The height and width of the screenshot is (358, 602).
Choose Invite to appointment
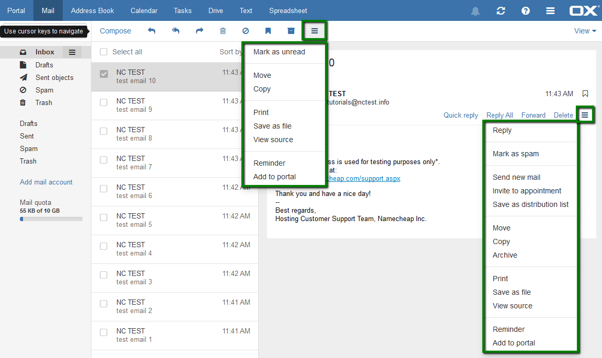(527, 191)
